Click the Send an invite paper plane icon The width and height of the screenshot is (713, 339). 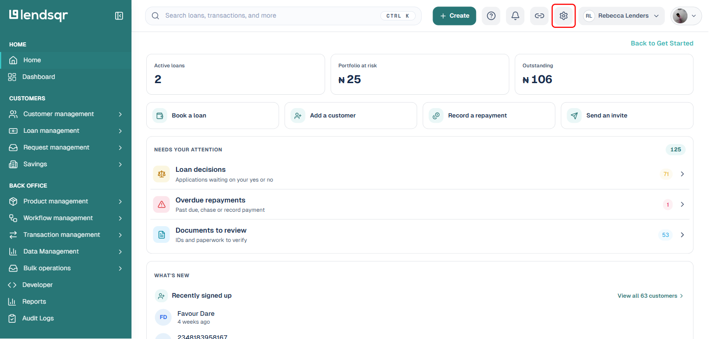pos(574,116)
